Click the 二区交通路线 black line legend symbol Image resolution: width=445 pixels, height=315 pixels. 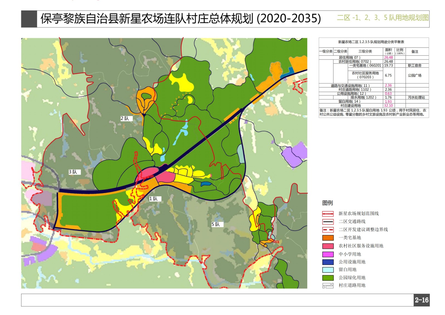[328, 222]
